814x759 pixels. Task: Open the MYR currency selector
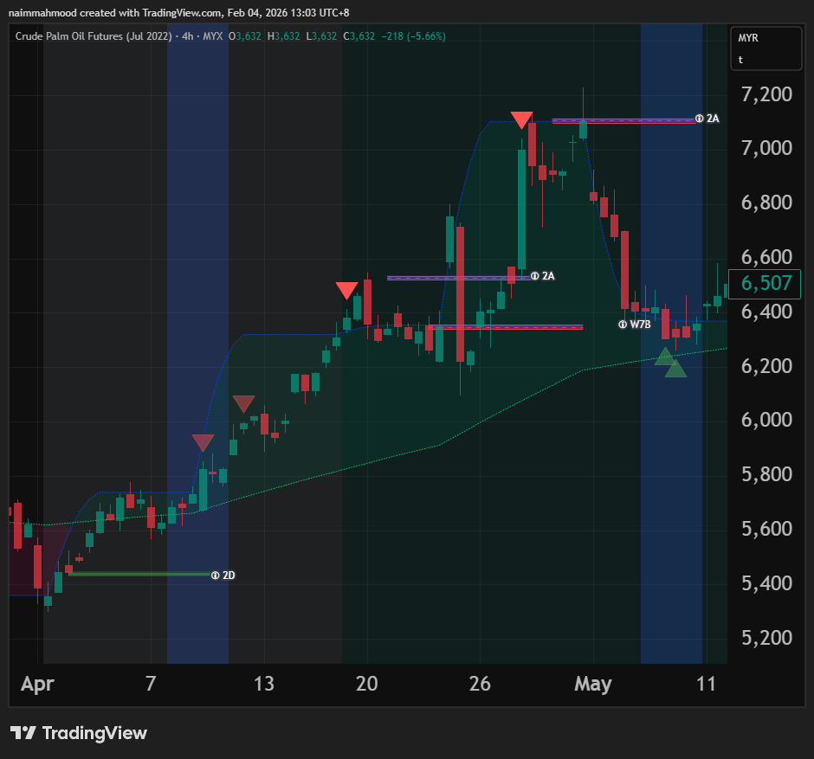pyautogui.click(x=748, y=39)
